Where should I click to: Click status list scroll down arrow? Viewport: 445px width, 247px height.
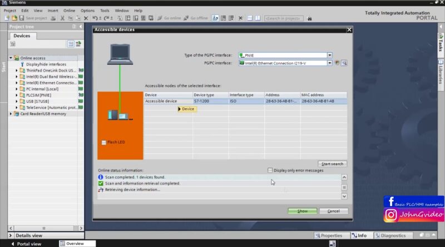[x=344, y=196]
